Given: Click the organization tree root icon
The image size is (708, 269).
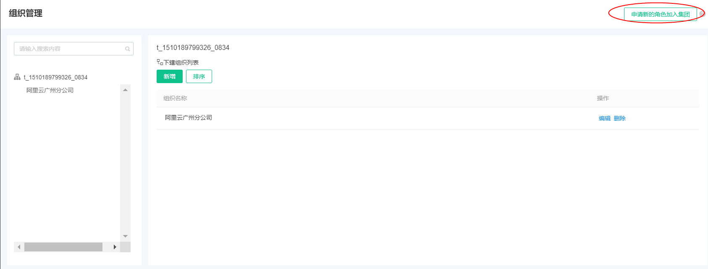Looking at the screenshot, I should (17, 77).
